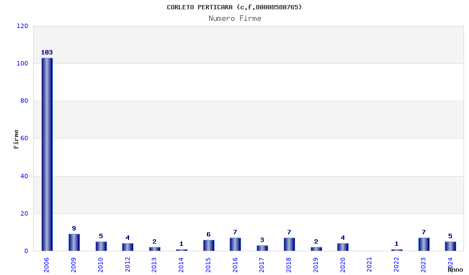This screenshot has width=469, height=275.
Task: Click the Anno x-axis label
Action: [455, 269]
